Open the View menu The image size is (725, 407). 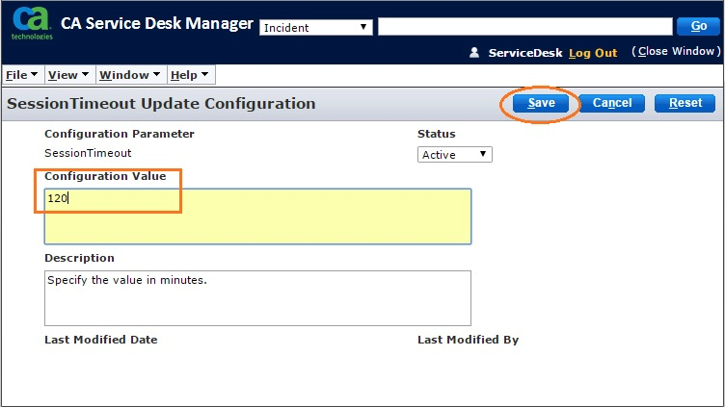[x=68, y=75]
